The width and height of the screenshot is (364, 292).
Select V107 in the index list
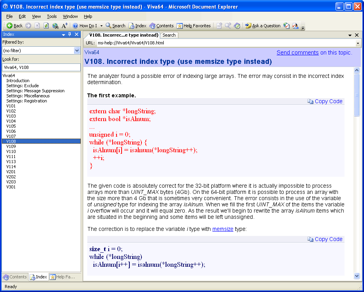[x=11, y=136]
